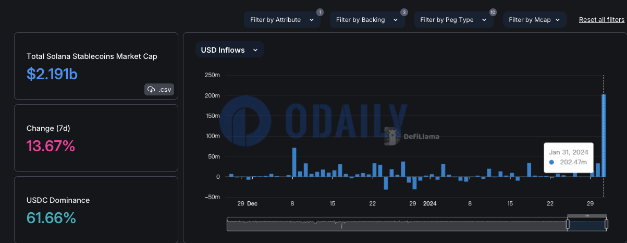Open the Filter by Peg Type dropdown
This screenshot has height=243, width=627.
(x=454, y=20)
